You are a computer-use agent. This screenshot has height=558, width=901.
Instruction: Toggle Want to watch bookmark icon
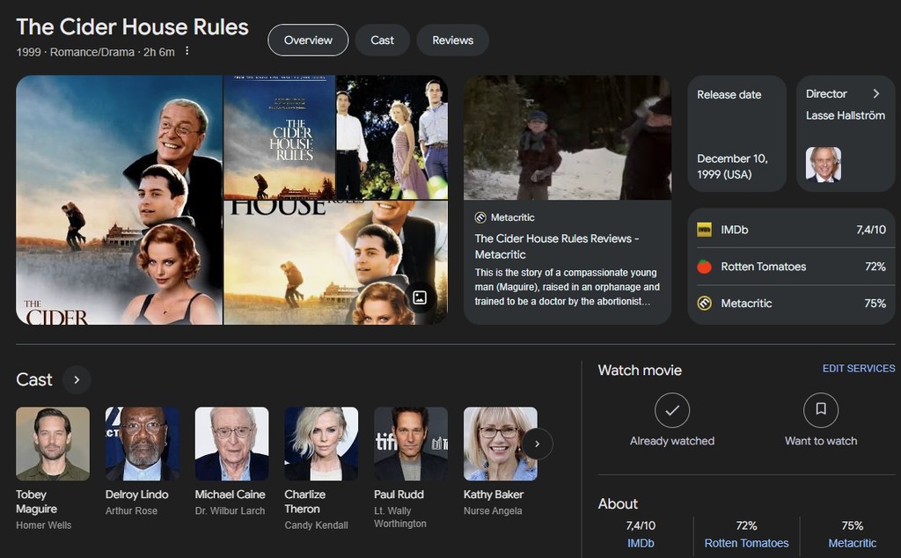(821, 410)
